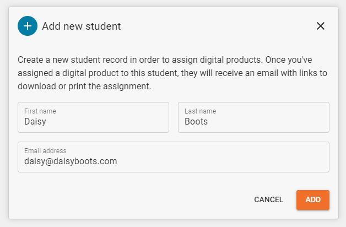The image size is (346, 227).
Task: Click the 'Daisy' text in First name
Action: [x=35, y=122]
